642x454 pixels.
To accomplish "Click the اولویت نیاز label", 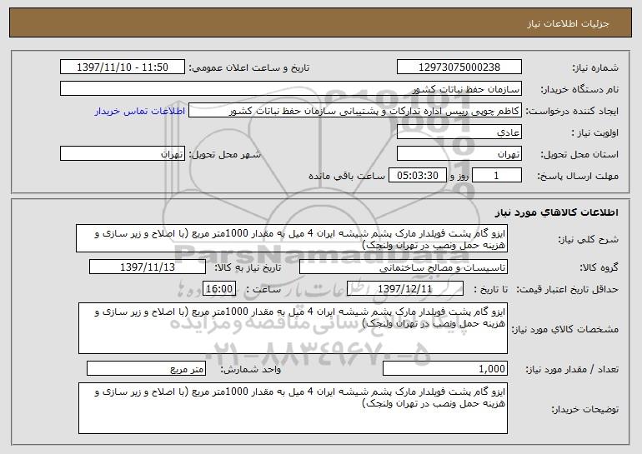I will coord(595,133).
